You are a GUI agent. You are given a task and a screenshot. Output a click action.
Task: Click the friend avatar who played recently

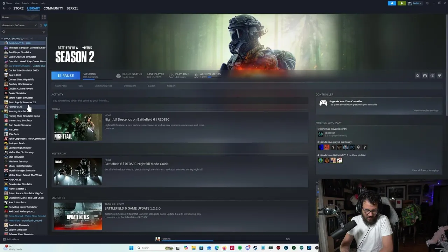(x=320, y=134)
